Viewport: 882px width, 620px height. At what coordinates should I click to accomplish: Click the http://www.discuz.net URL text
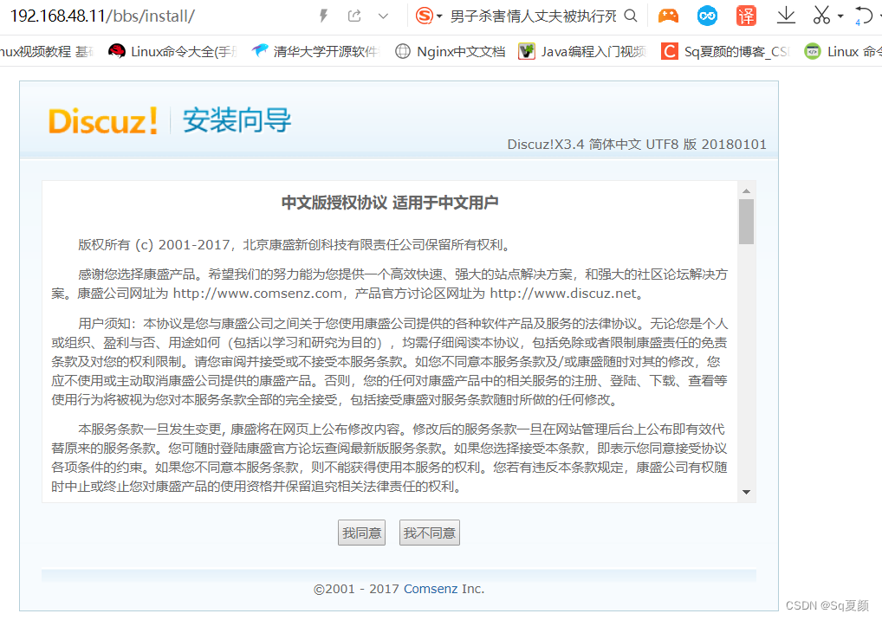[x=564, y=294]
